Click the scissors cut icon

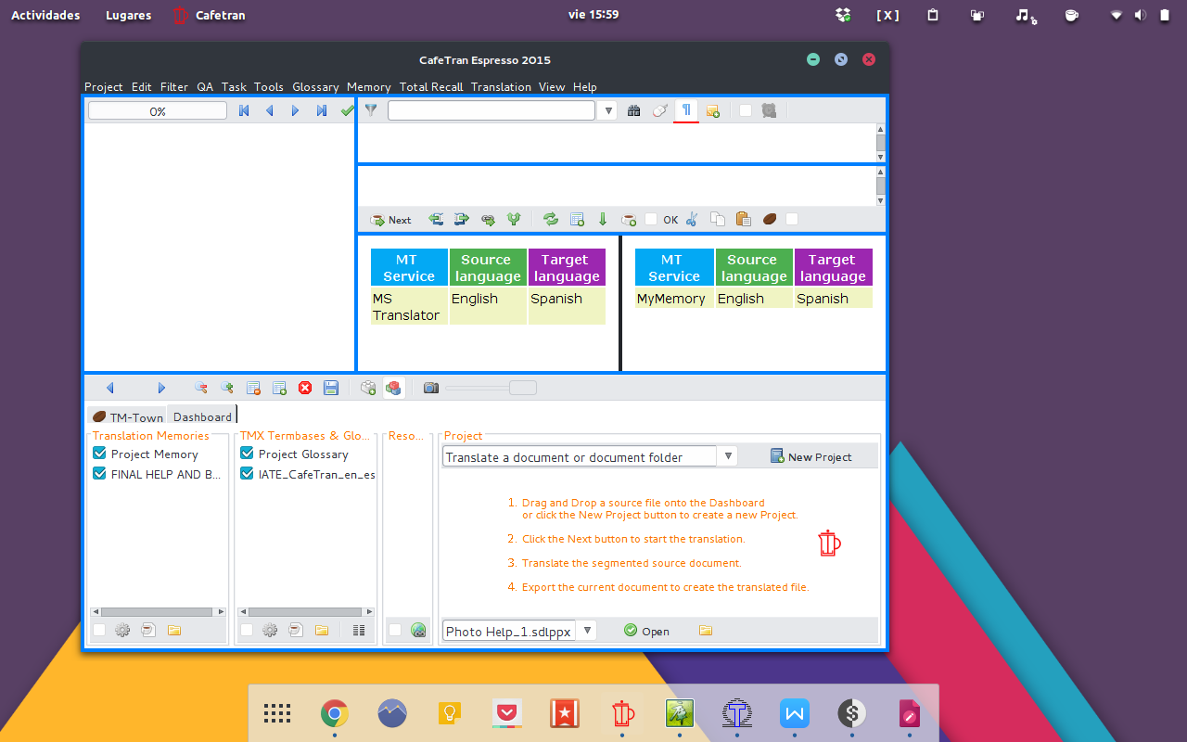pos(691,220)
